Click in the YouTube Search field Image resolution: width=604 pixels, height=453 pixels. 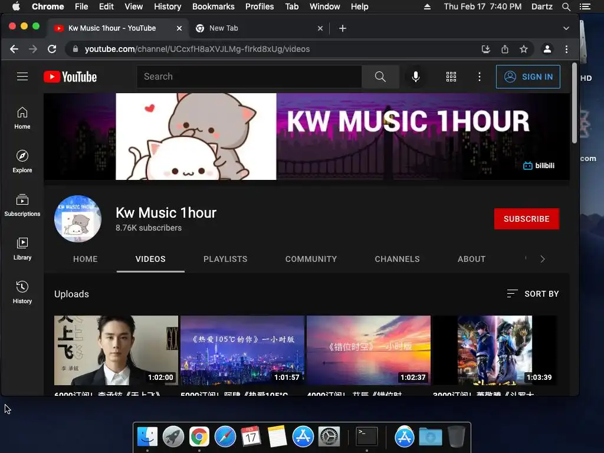pos(250,77)
